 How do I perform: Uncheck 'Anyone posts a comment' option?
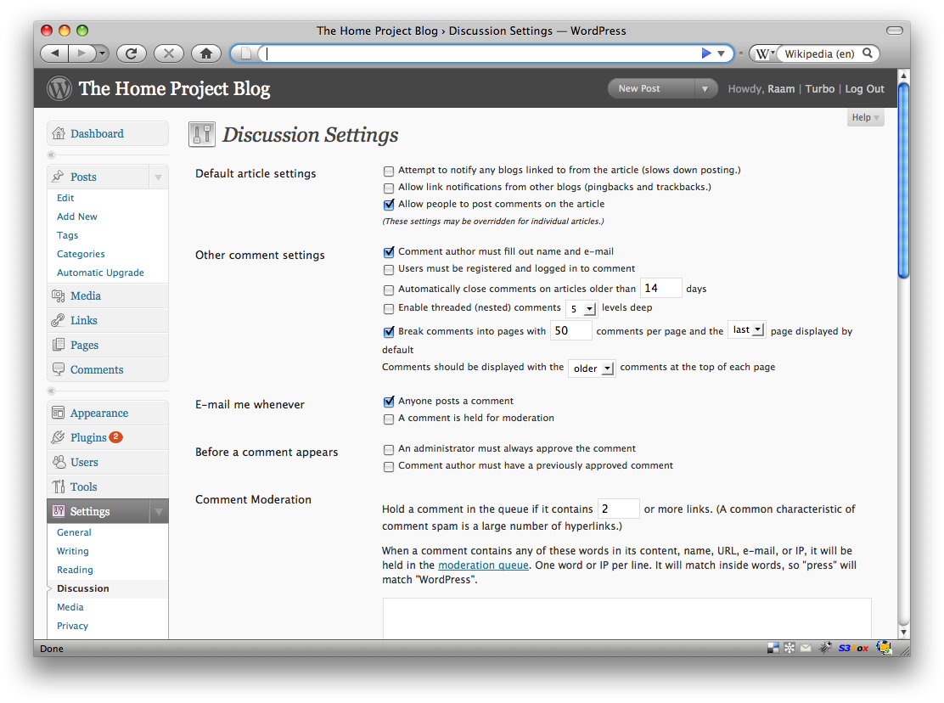(x=389, y=402)
